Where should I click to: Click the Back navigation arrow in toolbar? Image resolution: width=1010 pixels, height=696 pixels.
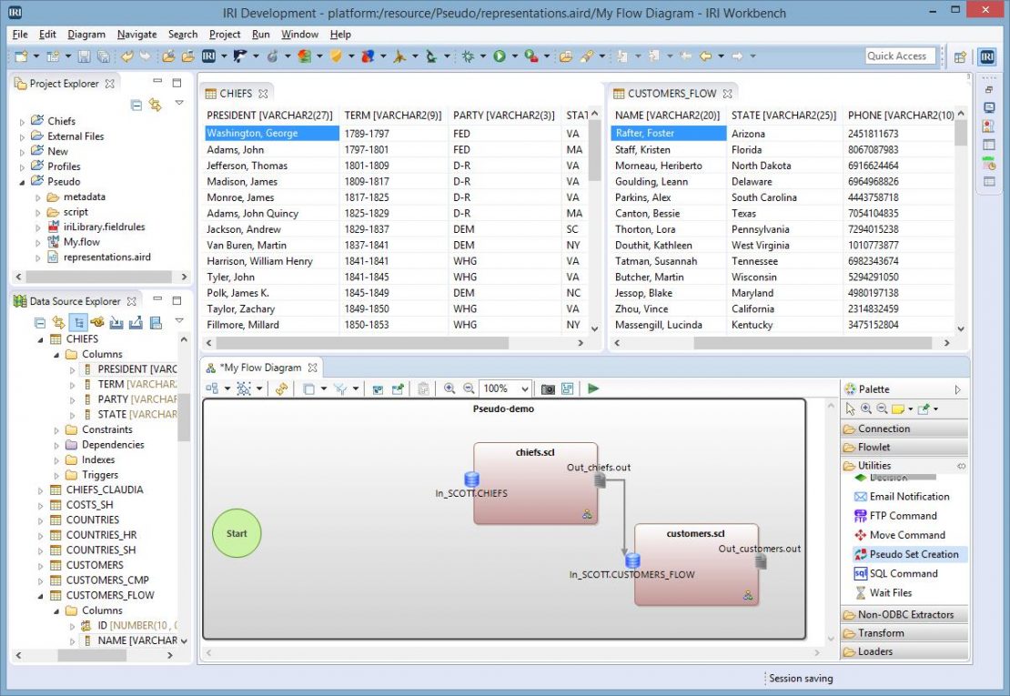[x=706, y=56]
